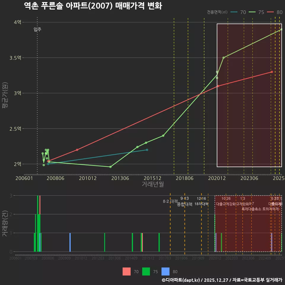Click the green 75 line legend marker
The image size is (285, 285).
point(252,12)
